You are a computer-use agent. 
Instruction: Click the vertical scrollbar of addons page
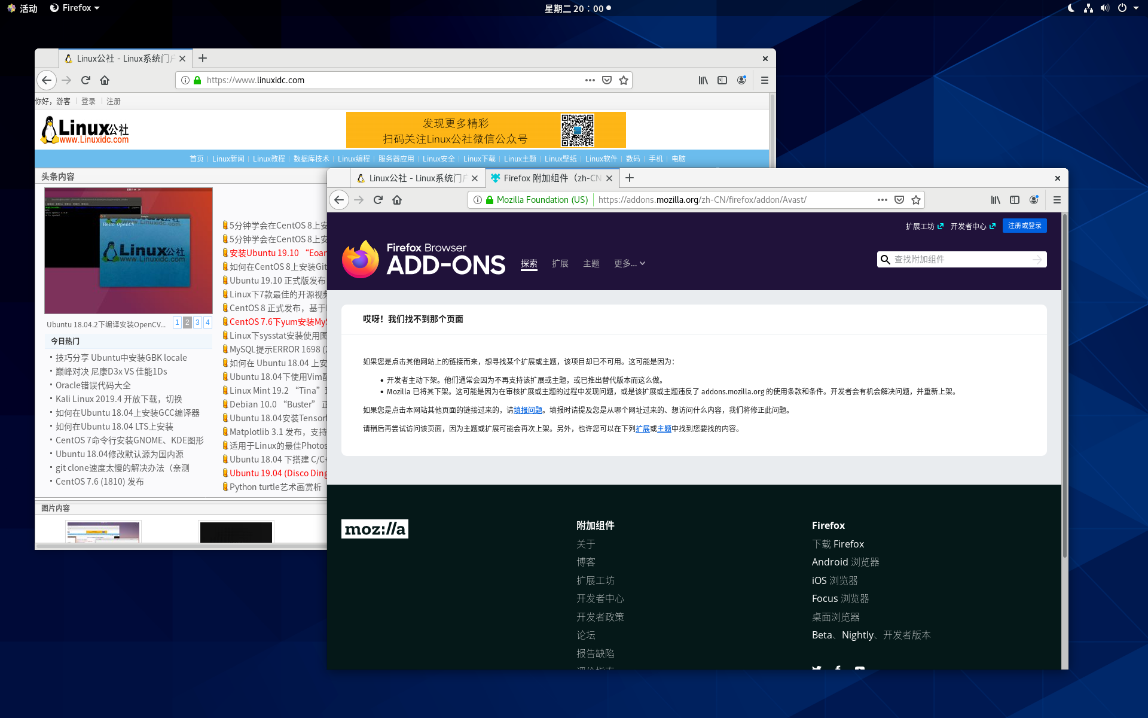[x=1064, y=386]
